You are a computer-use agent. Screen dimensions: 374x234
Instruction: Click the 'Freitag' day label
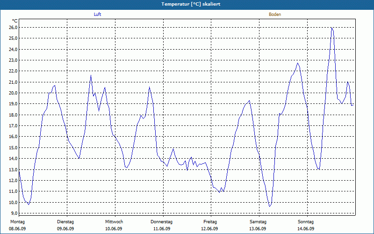210,222
